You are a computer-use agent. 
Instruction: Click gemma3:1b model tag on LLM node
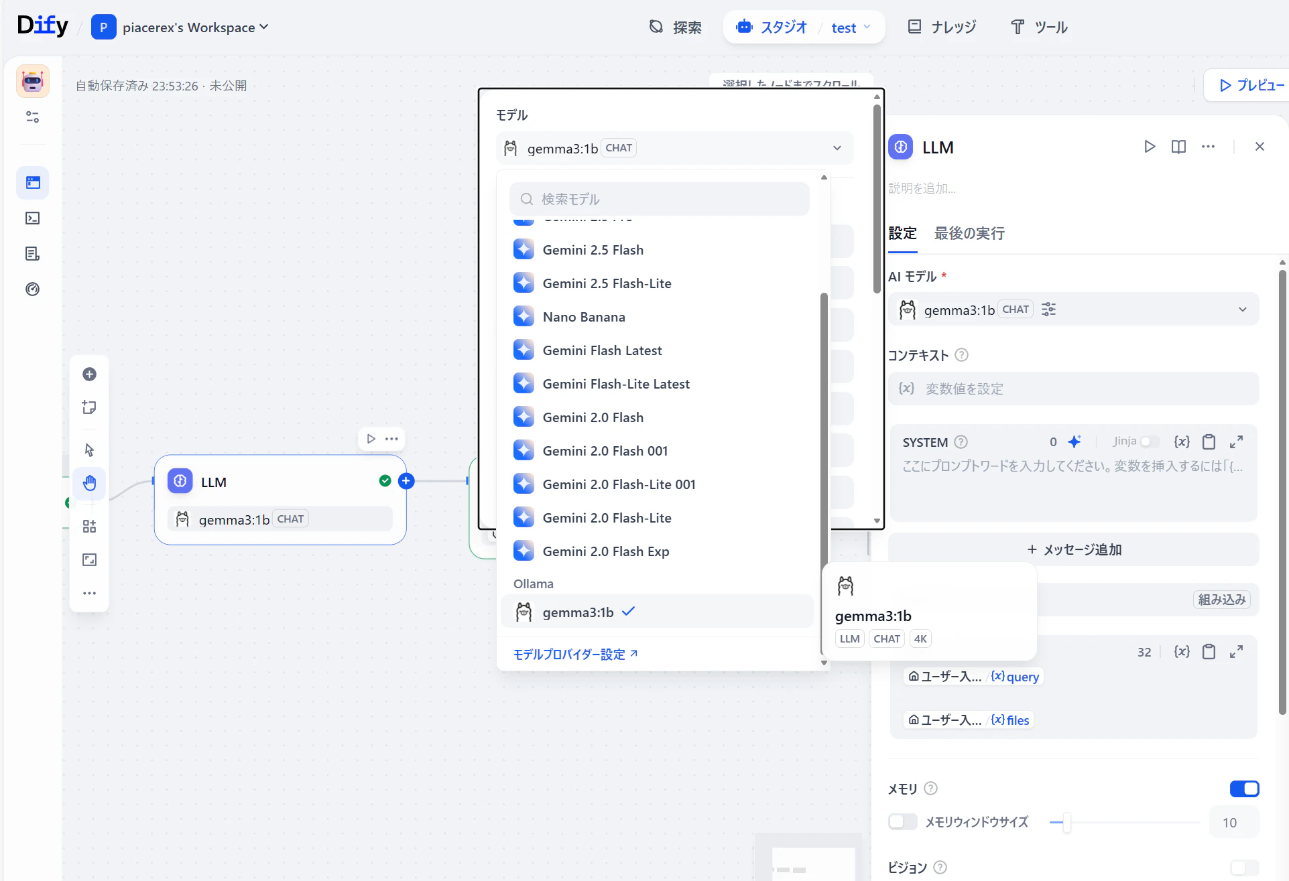[280, 519]
